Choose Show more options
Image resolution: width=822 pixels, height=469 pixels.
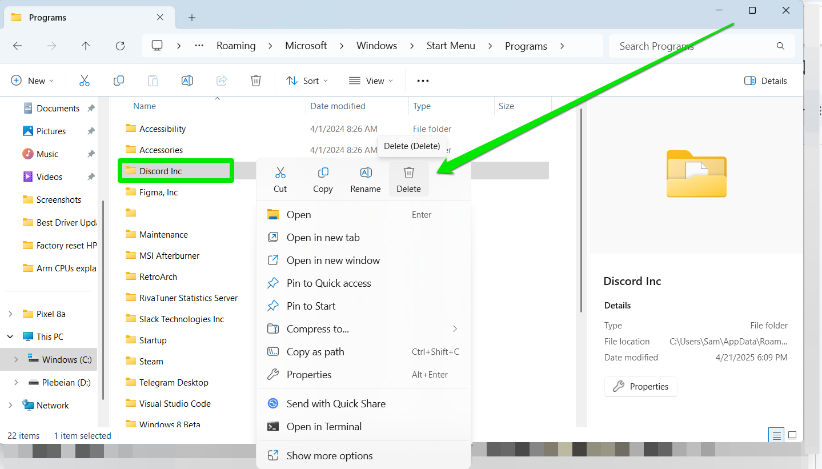(x=329, y=455)
